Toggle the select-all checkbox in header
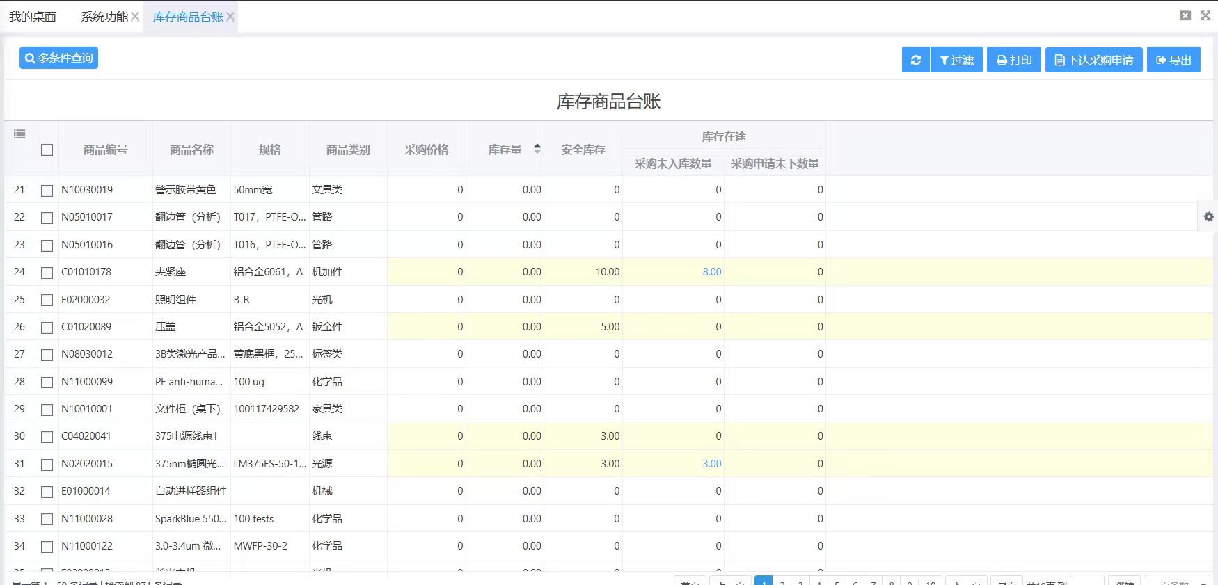This screenshot has height=585, width=1218. point(47,150)
